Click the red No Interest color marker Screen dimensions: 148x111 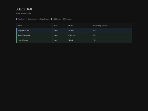point(63,19)
